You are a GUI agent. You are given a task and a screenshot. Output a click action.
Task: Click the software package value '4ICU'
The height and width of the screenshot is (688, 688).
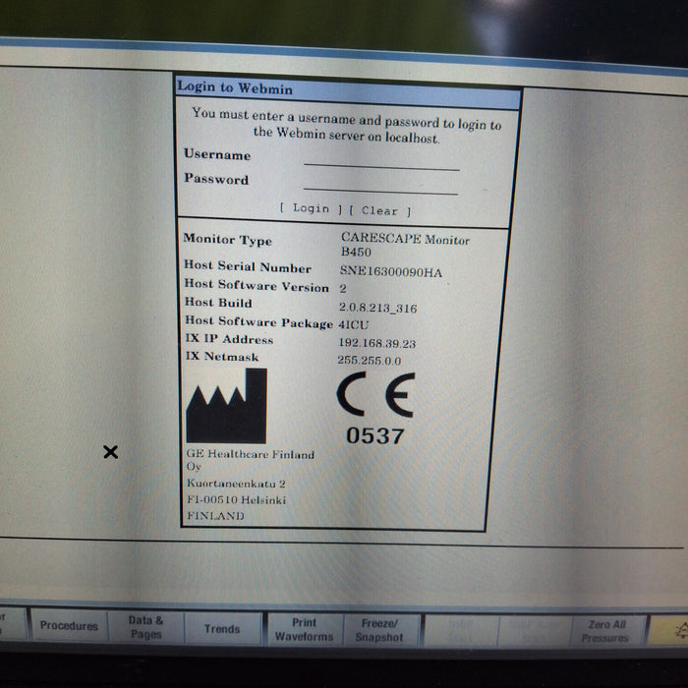tap(353, 324)
